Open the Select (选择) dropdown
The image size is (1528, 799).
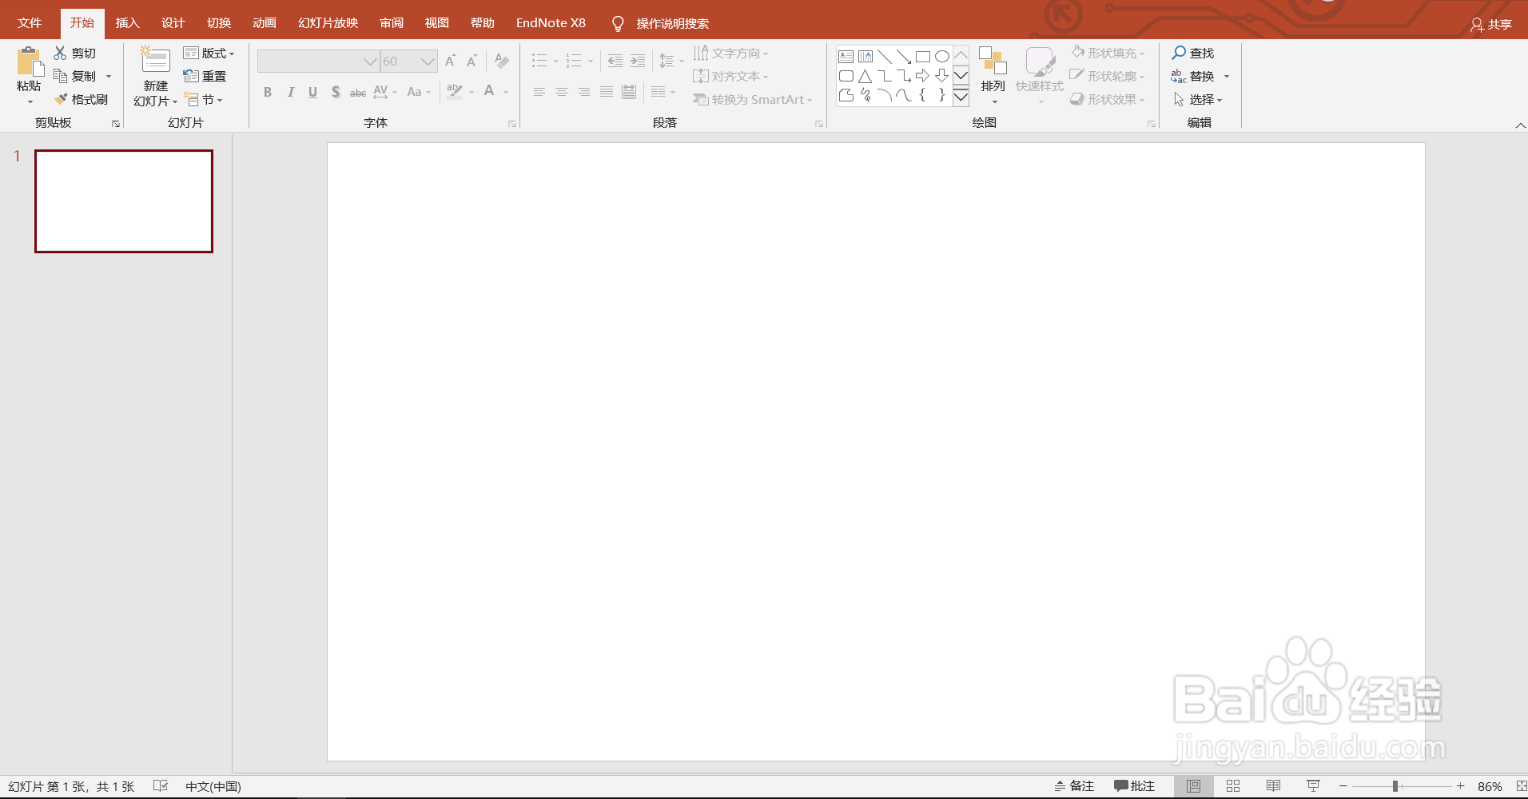coord(1197,99)
